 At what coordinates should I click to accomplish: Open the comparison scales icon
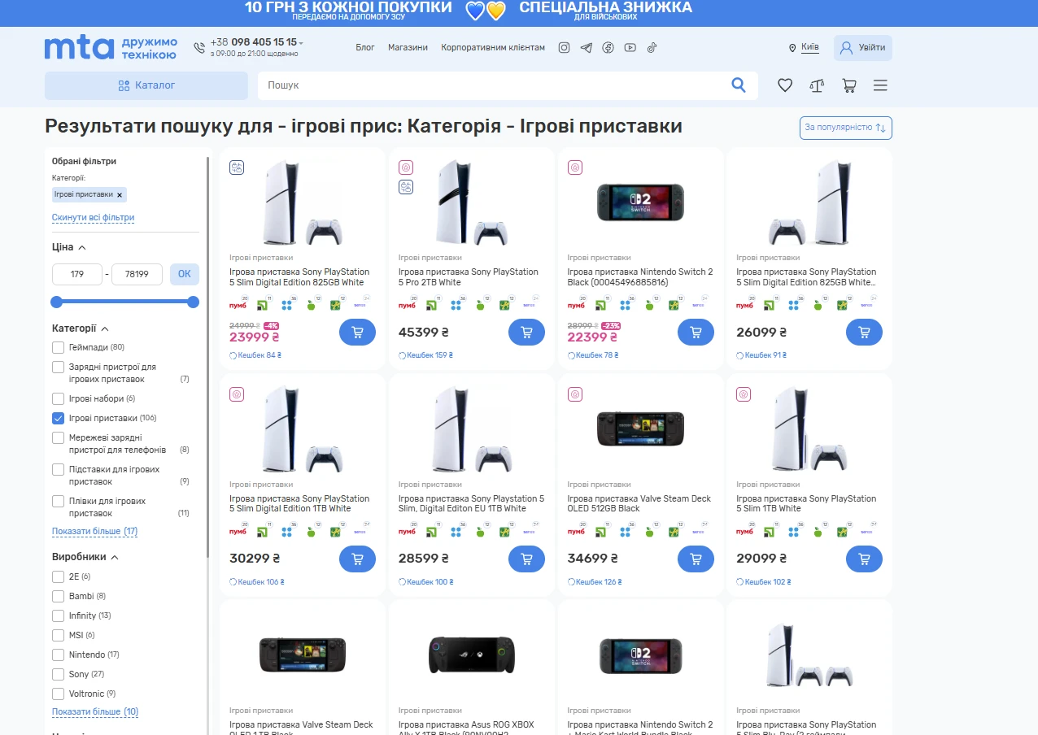click(x=817, y=85)
